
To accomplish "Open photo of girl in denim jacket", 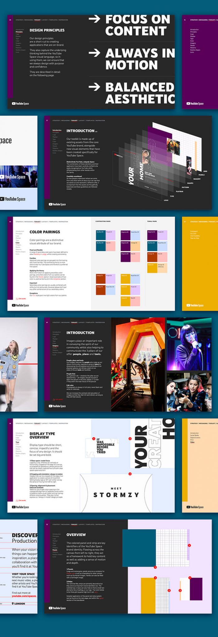I will (18, 365).
